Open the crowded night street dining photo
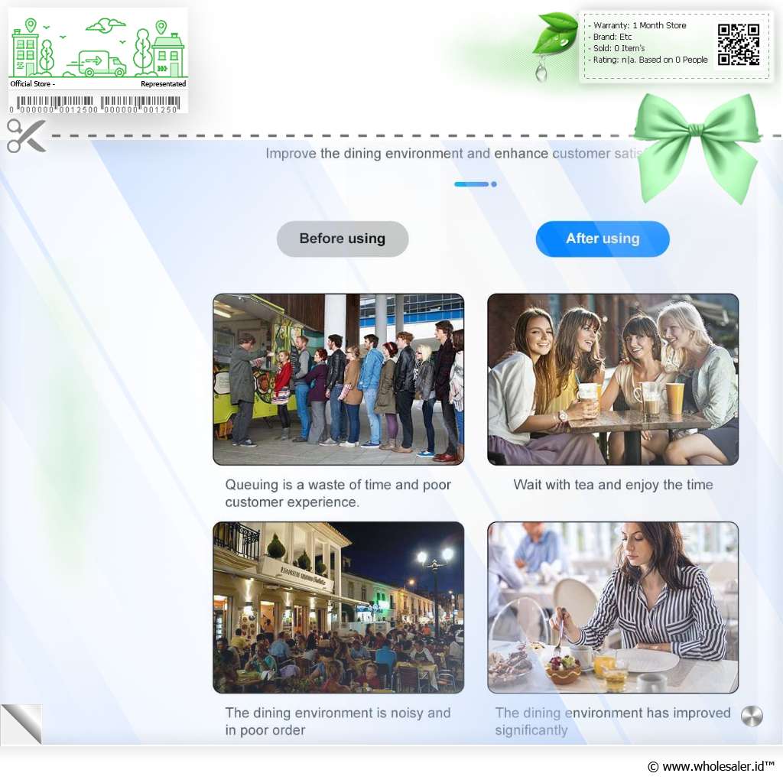The width and height of the screenshot is (783, 783). click(x=339, y=607)
